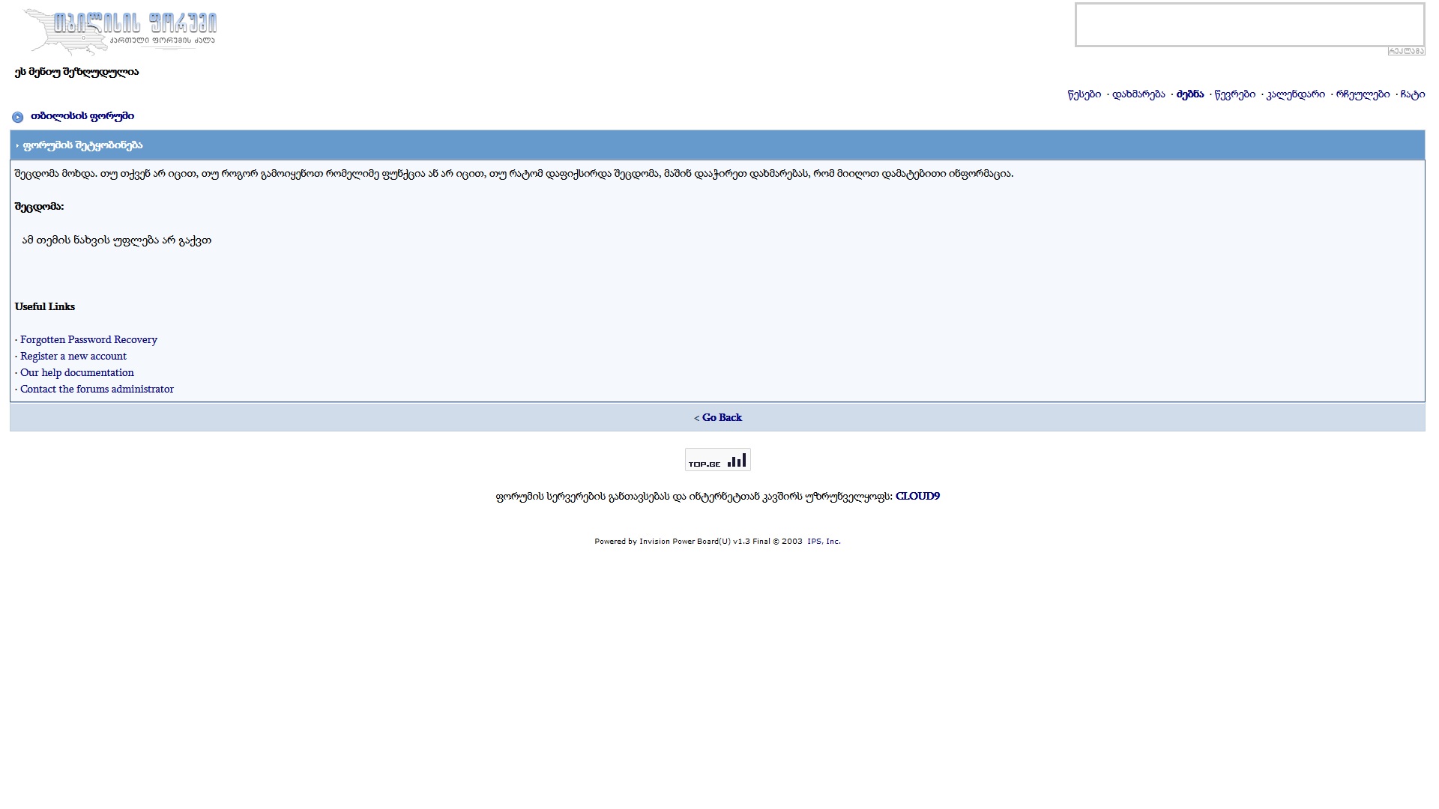Click the Tbilisi Forum logo image

pos(120,32)
